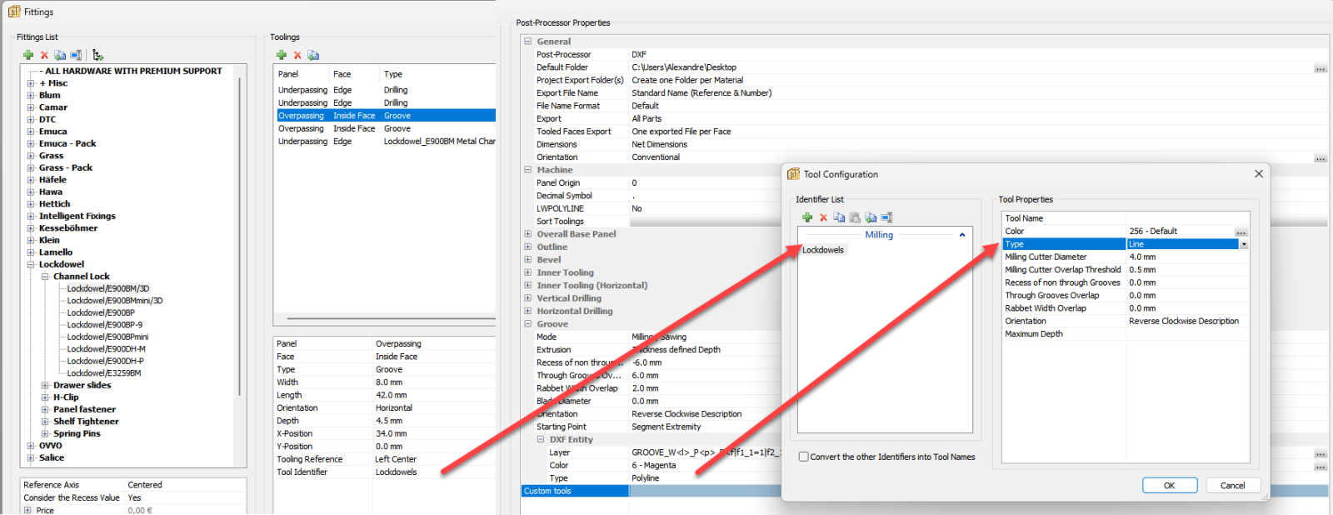Click the add tree branch icon
The width and height of the screenshot is (1333, 515).
click(97, 55)
